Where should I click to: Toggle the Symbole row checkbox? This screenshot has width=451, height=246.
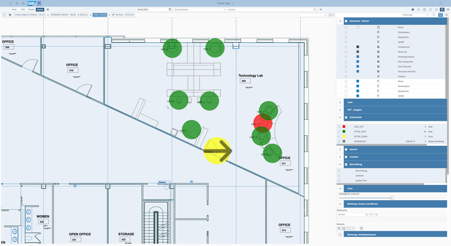pyautogui.click(x=339, y=176)
